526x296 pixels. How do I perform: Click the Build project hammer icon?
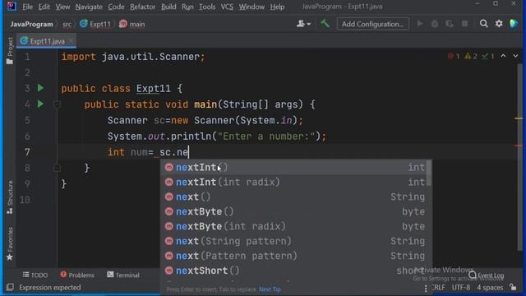[325, 24]
